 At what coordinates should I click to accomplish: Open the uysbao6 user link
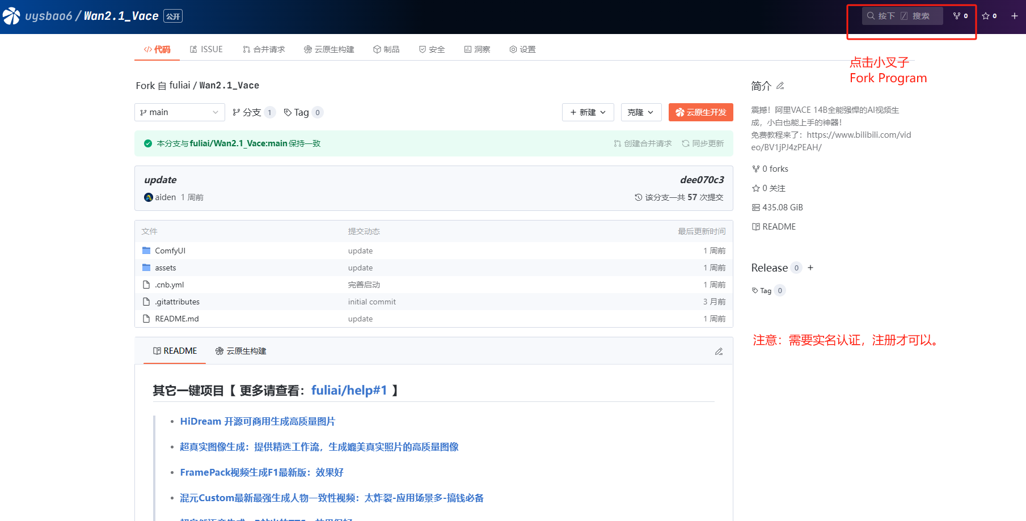pos(49,16)
